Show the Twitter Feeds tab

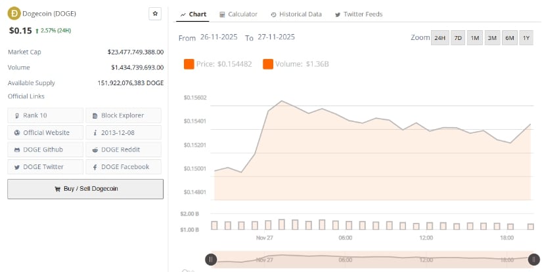click(359, 14)
